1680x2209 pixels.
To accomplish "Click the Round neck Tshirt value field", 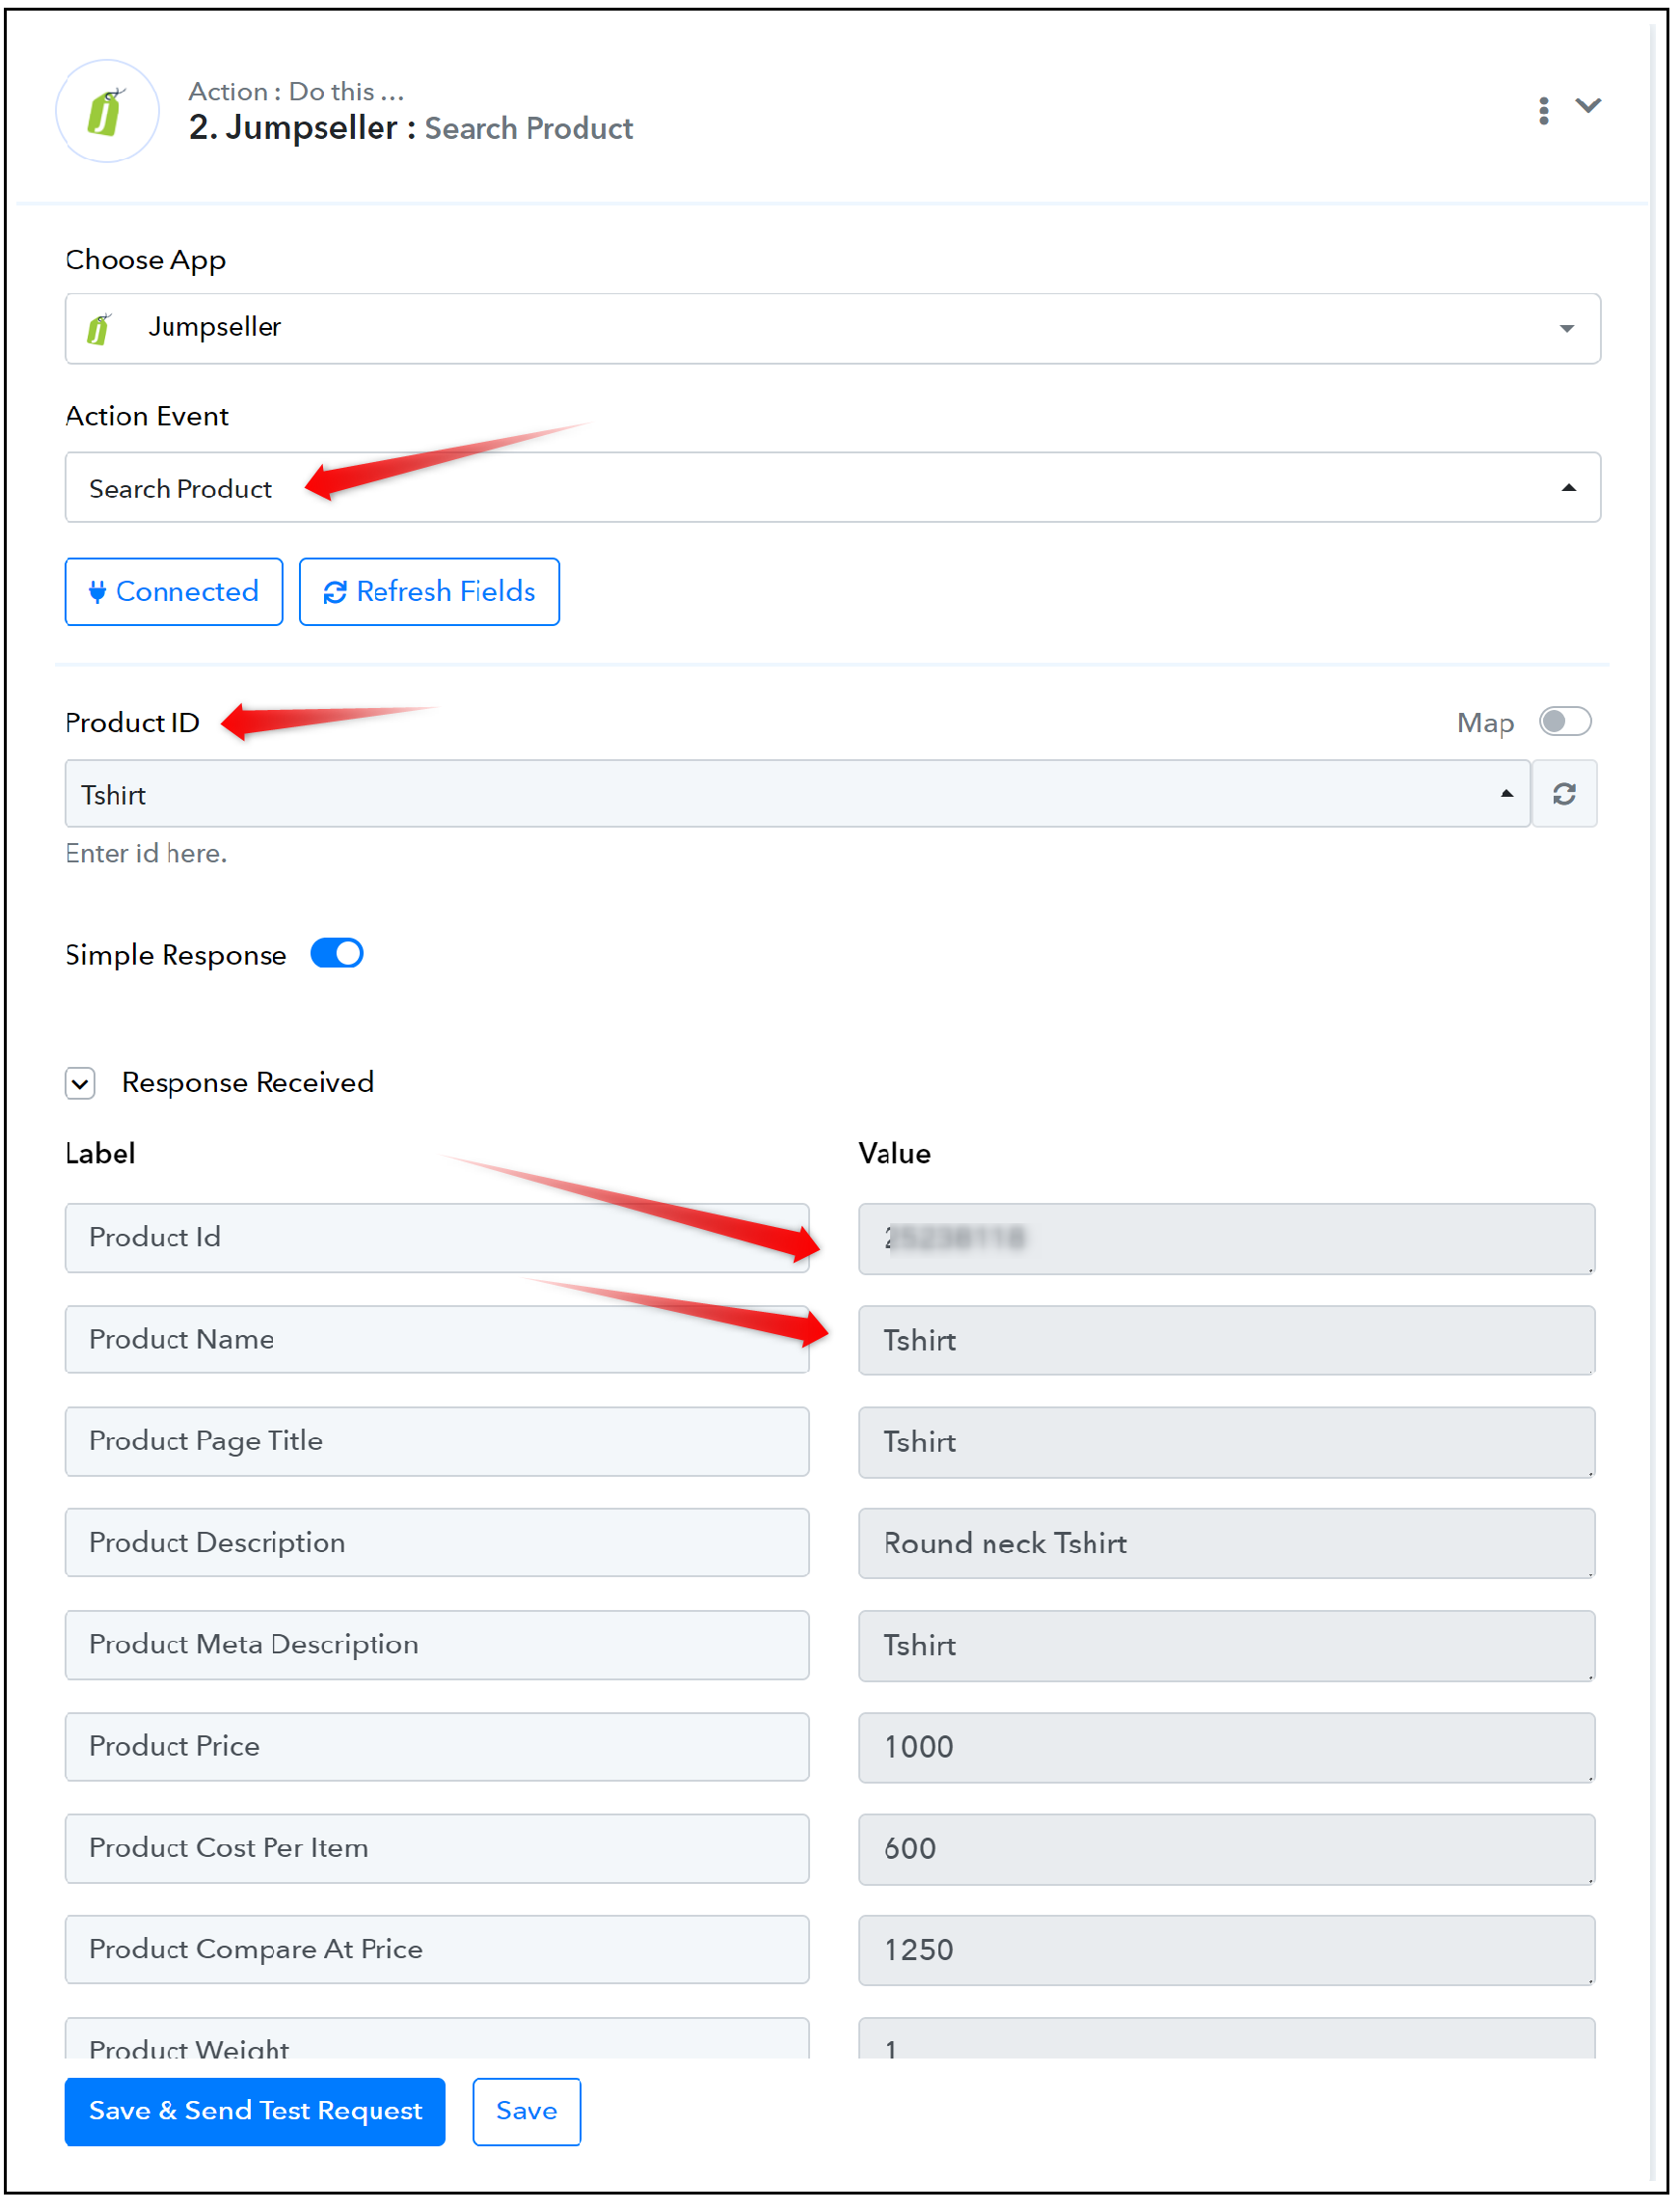I will pyautogui.click(x=1226, y=1544).
